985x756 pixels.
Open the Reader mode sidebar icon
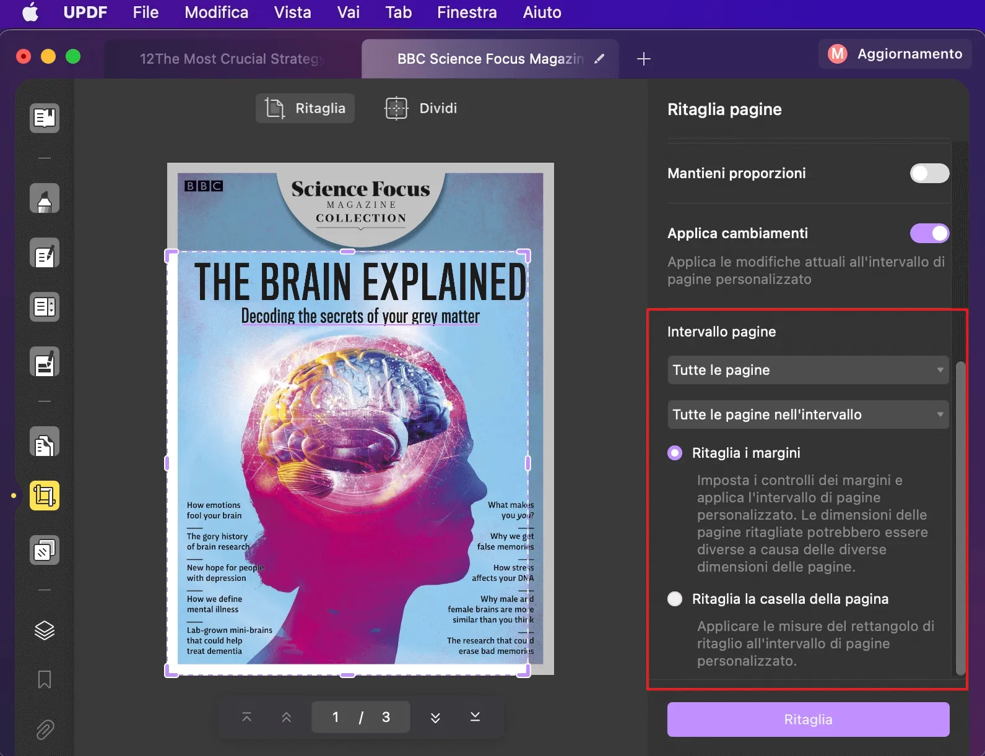point(45,118)
